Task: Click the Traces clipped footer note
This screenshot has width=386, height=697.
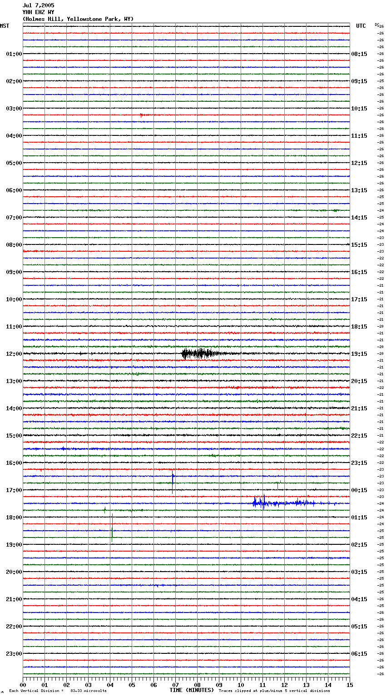Action: click(274, 691)
